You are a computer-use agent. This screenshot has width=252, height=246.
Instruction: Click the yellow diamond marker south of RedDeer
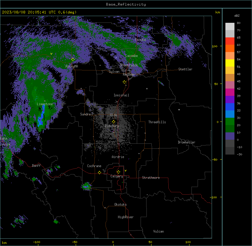(x=125, y=82)
